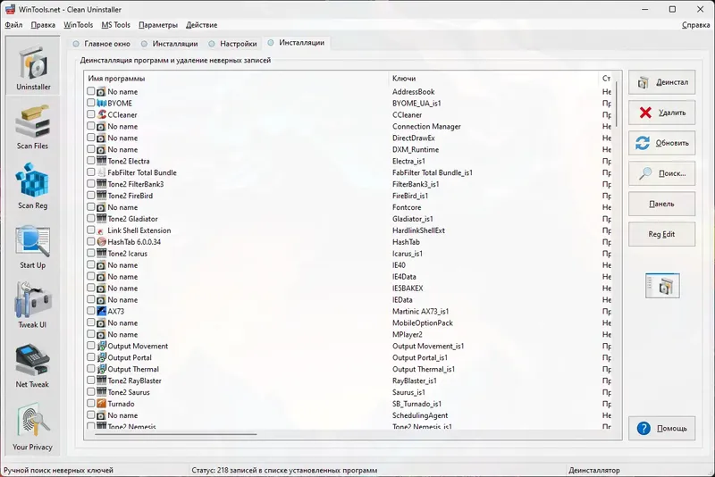Check the AX73 checkbox
The width and height of the screenshot is (715, 477).
[x=91, y=311]
